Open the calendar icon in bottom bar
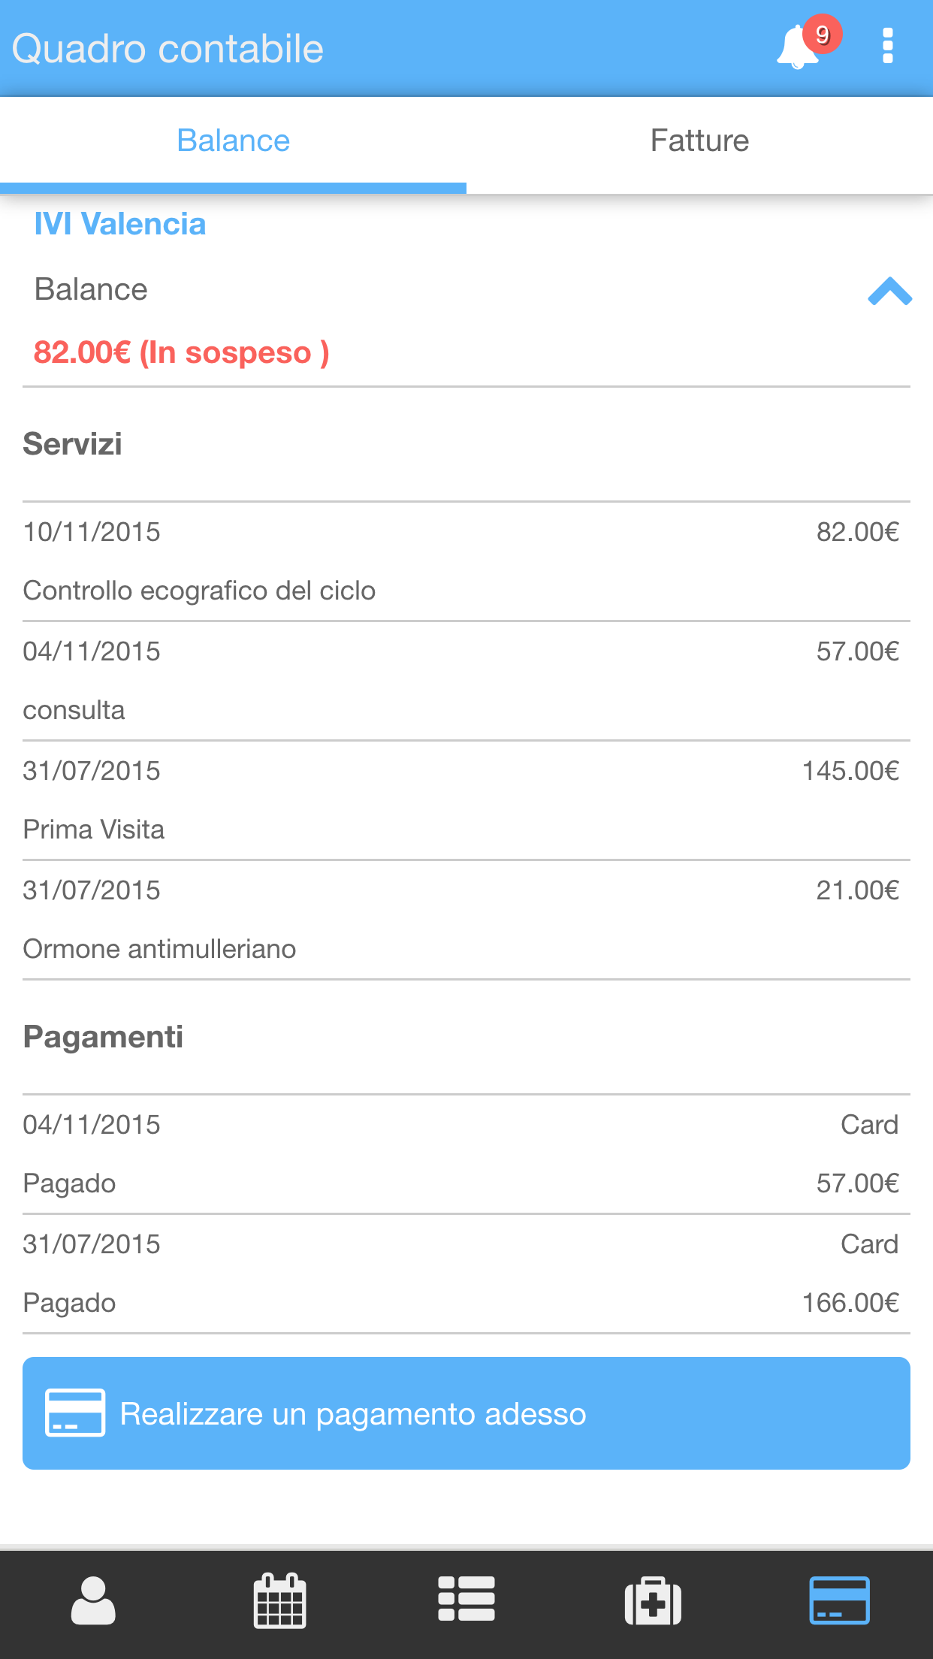Viewport: 933px width, 1659px height. 279,1600
